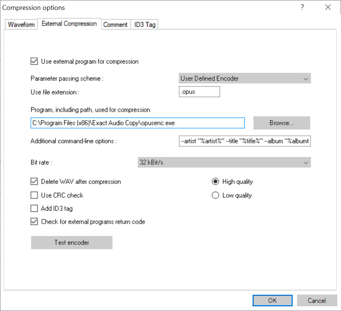Viewport: 341px width, 311px height.
Task: Click Browse to locate the encoder program
Action: 281,123
